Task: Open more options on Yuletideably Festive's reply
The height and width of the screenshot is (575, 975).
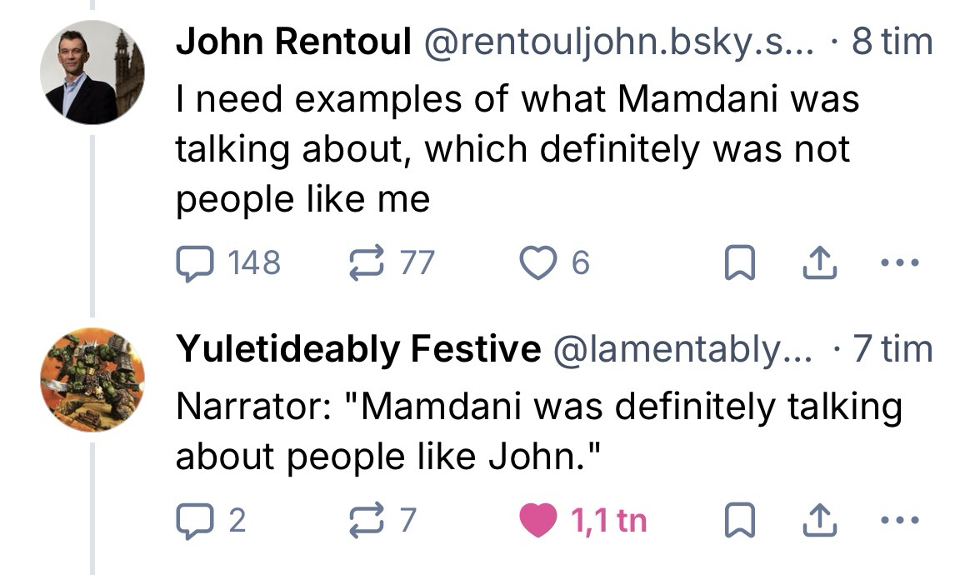Action: coord(900,521)
